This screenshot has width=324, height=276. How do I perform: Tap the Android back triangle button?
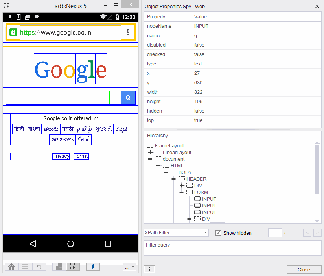tap(33, 244)
